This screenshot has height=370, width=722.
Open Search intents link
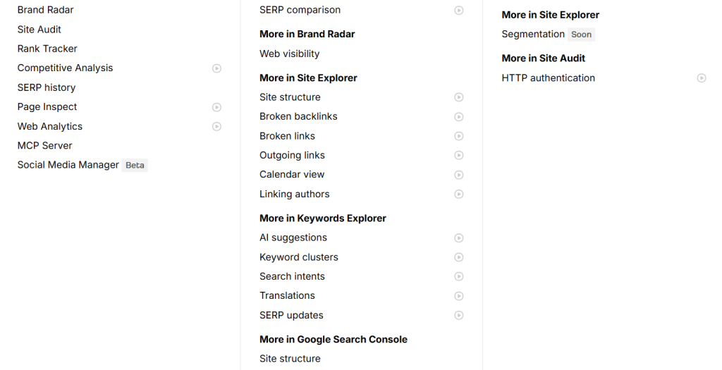point(292,276)
